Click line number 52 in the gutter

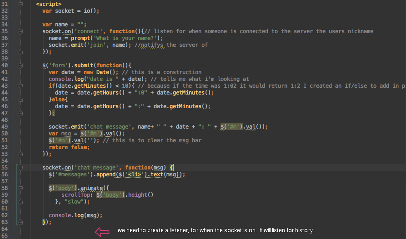pos(5,147)
